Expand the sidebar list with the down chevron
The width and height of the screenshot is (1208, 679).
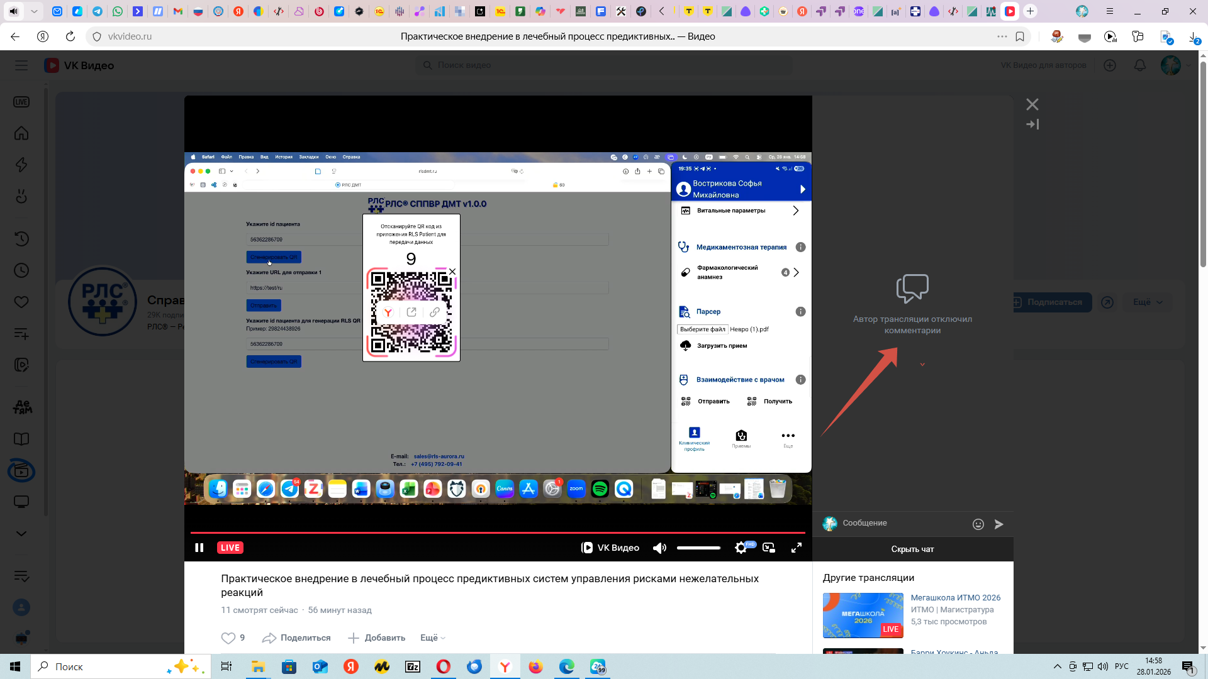point(21,533)
